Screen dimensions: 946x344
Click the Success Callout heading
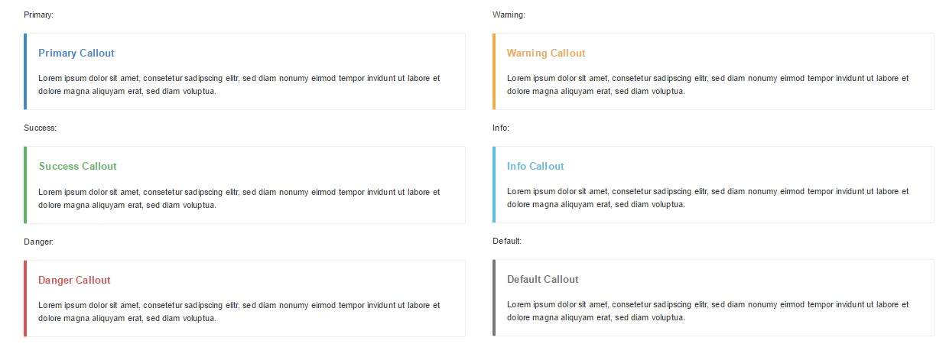[x=78, y=166]
